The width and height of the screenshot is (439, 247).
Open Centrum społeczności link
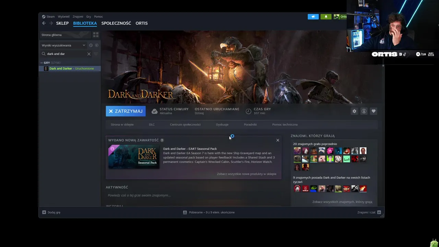185,125
